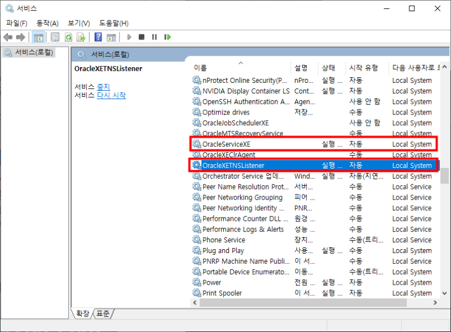This screenshot has height=332, width=451.
Task: Pause the service with the pause toolbar icon
Action: coord(155,37)
